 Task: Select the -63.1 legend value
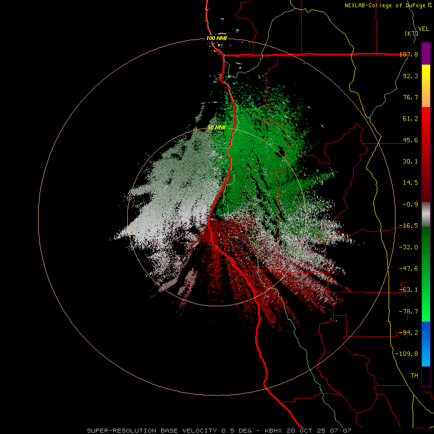(x=408, y=290)
